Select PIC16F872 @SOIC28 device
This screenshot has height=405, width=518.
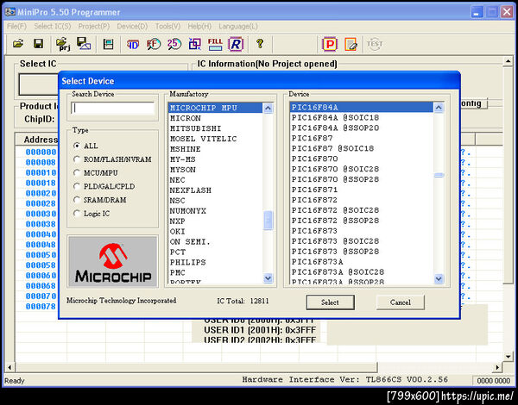[362, 210]
